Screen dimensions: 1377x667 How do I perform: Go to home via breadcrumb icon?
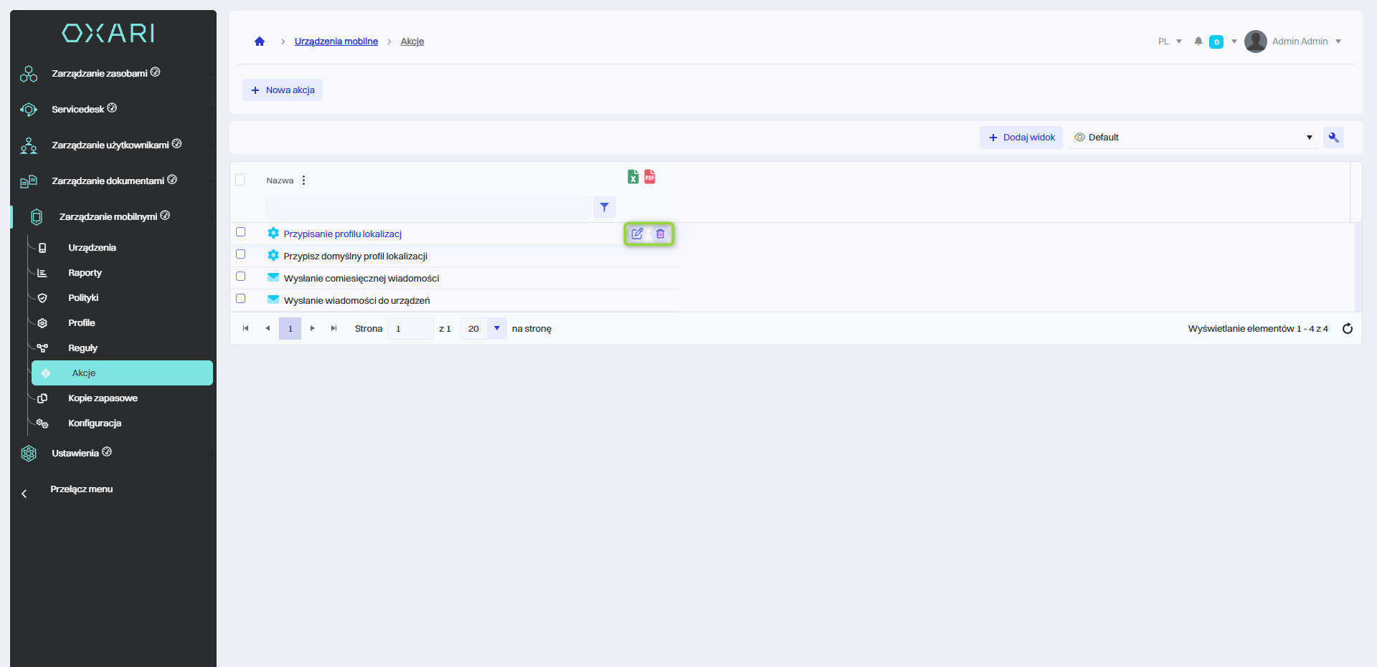(x=260, y=42)
